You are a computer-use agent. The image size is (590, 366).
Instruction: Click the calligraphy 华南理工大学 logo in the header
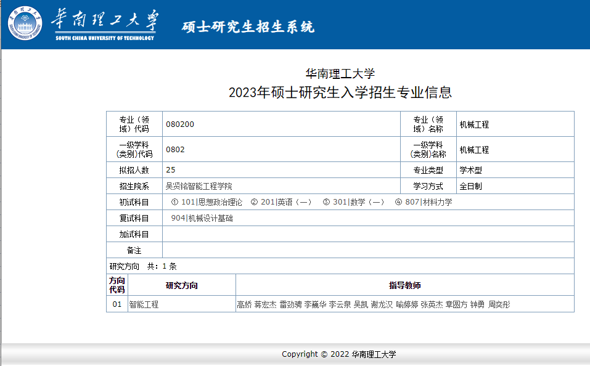pos(105,20)
